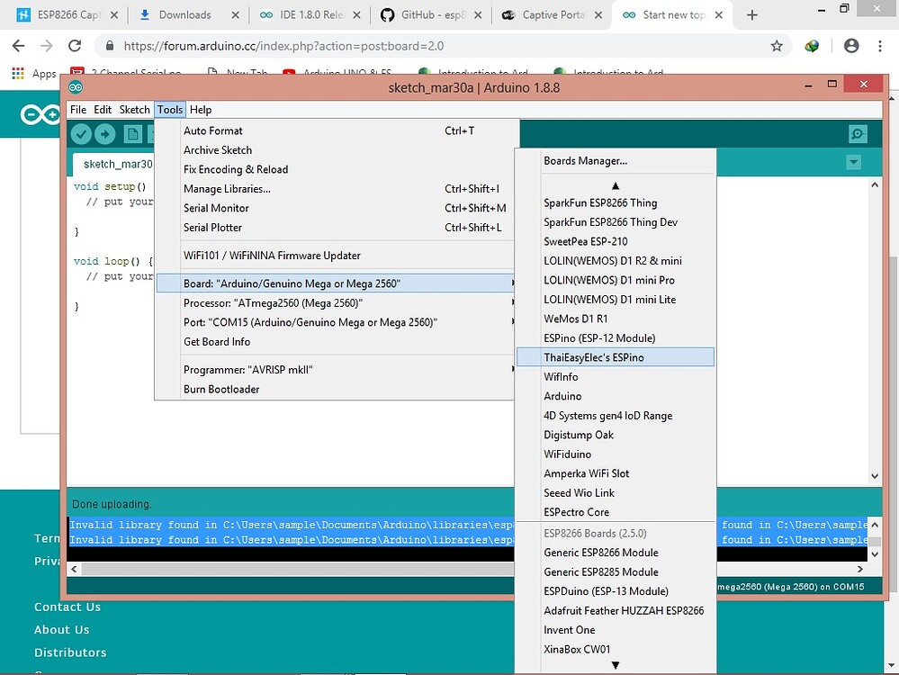Click the browser reload icon

click(x=75, y=45)
